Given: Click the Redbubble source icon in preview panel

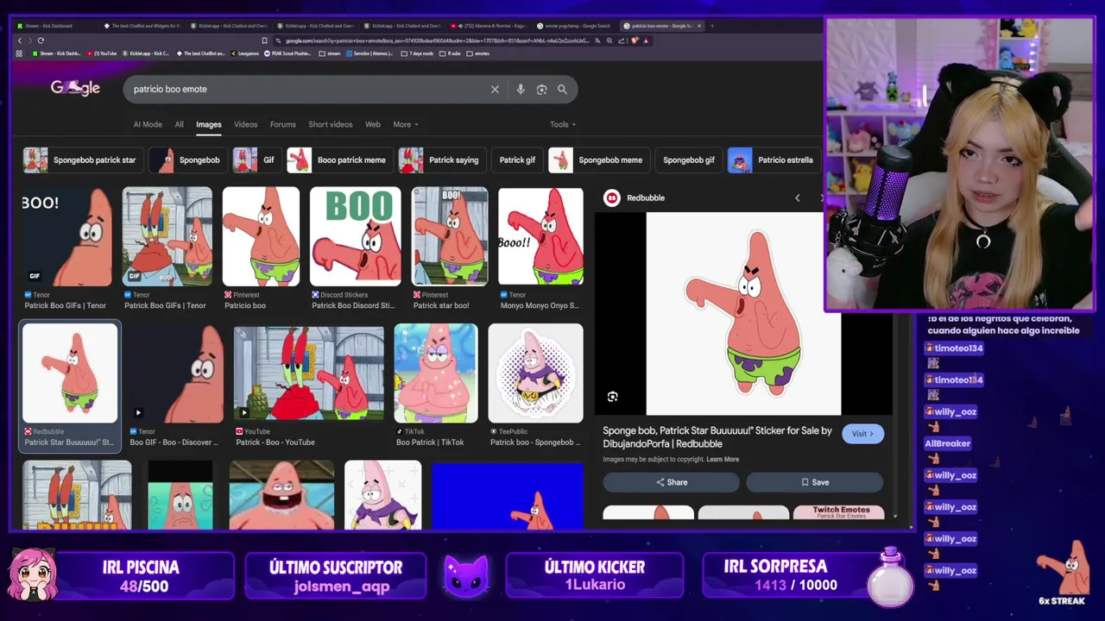Looking at the screenshot, I should tap(611, 198).
